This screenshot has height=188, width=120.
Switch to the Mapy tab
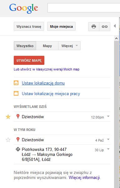pyautogui.click(x=47, y=46)
